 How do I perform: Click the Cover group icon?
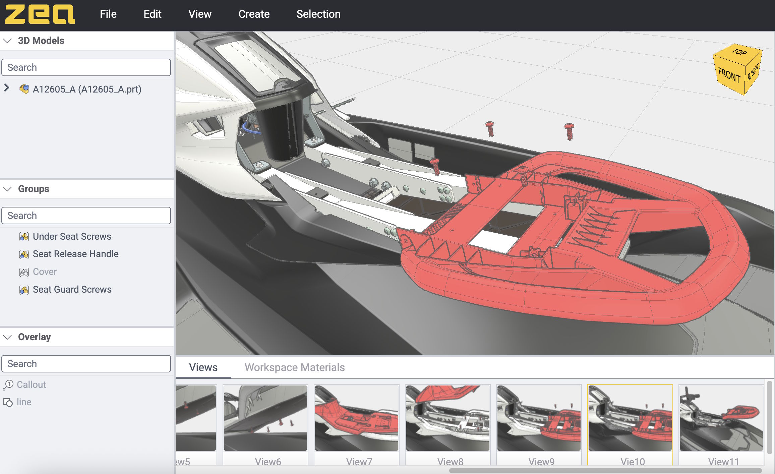(x=24, y=272)
